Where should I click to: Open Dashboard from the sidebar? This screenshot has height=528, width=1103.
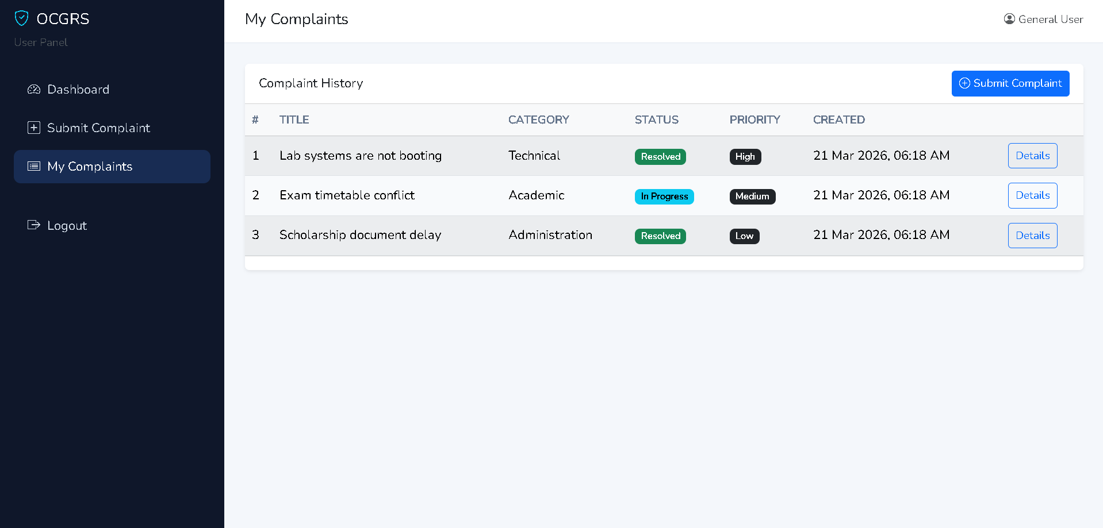pos(112,90)
